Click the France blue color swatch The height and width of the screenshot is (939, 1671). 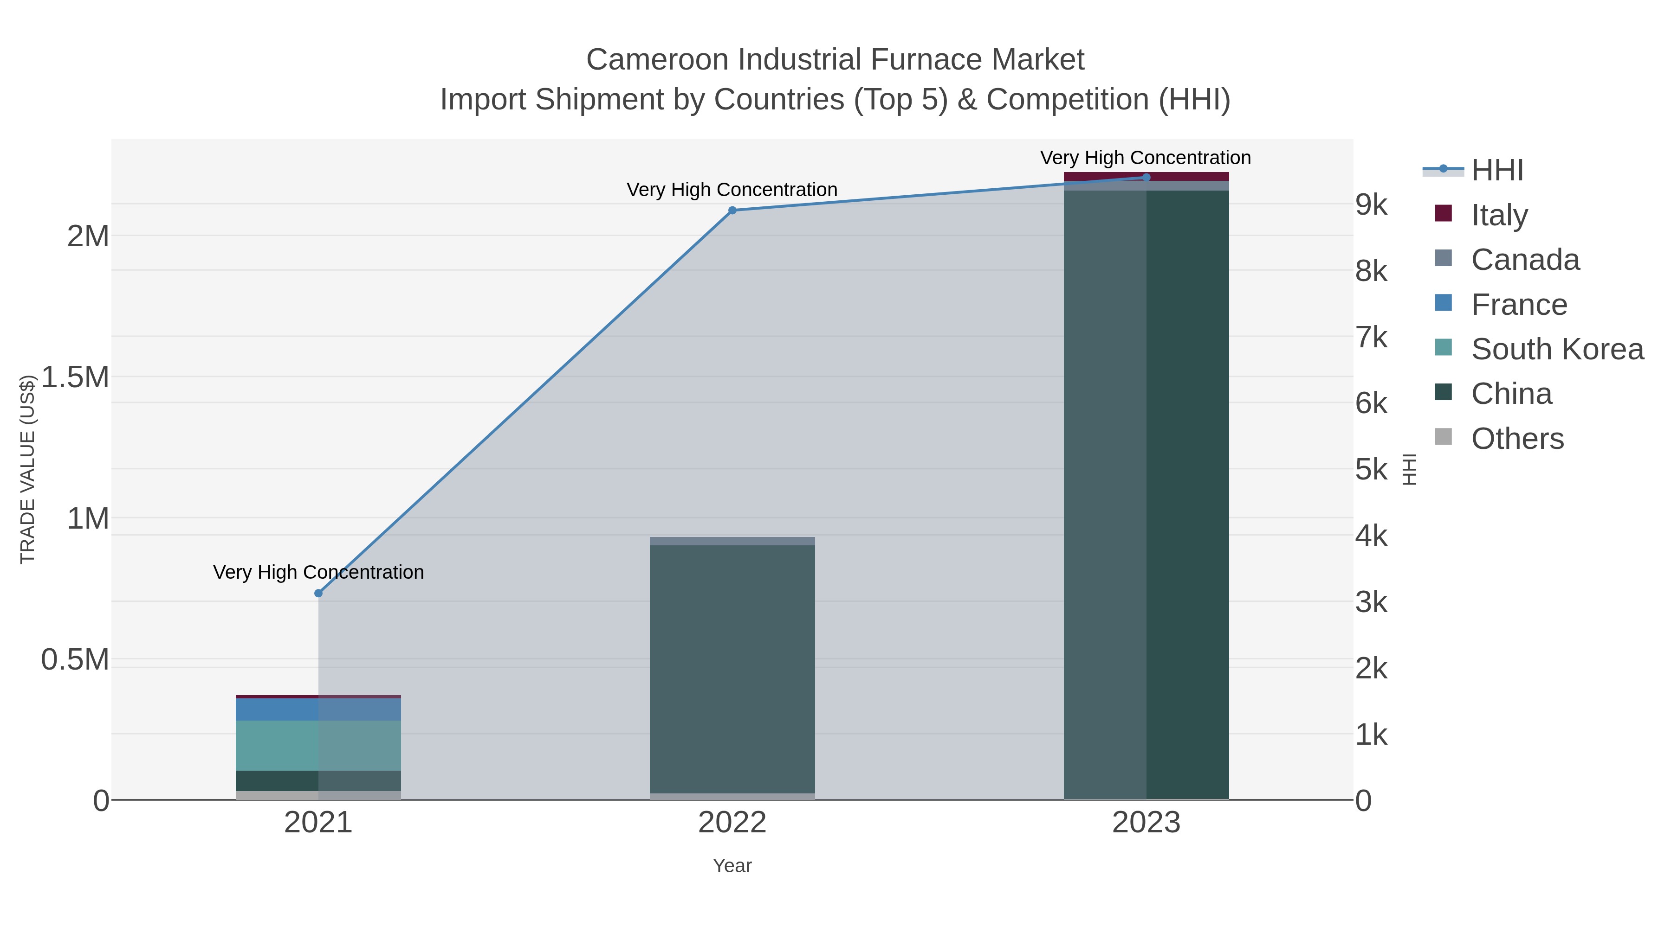1443,303
